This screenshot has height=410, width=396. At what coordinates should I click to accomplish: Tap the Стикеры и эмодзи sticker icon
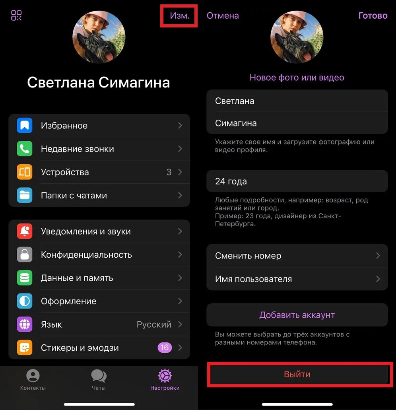pos(25,348)
